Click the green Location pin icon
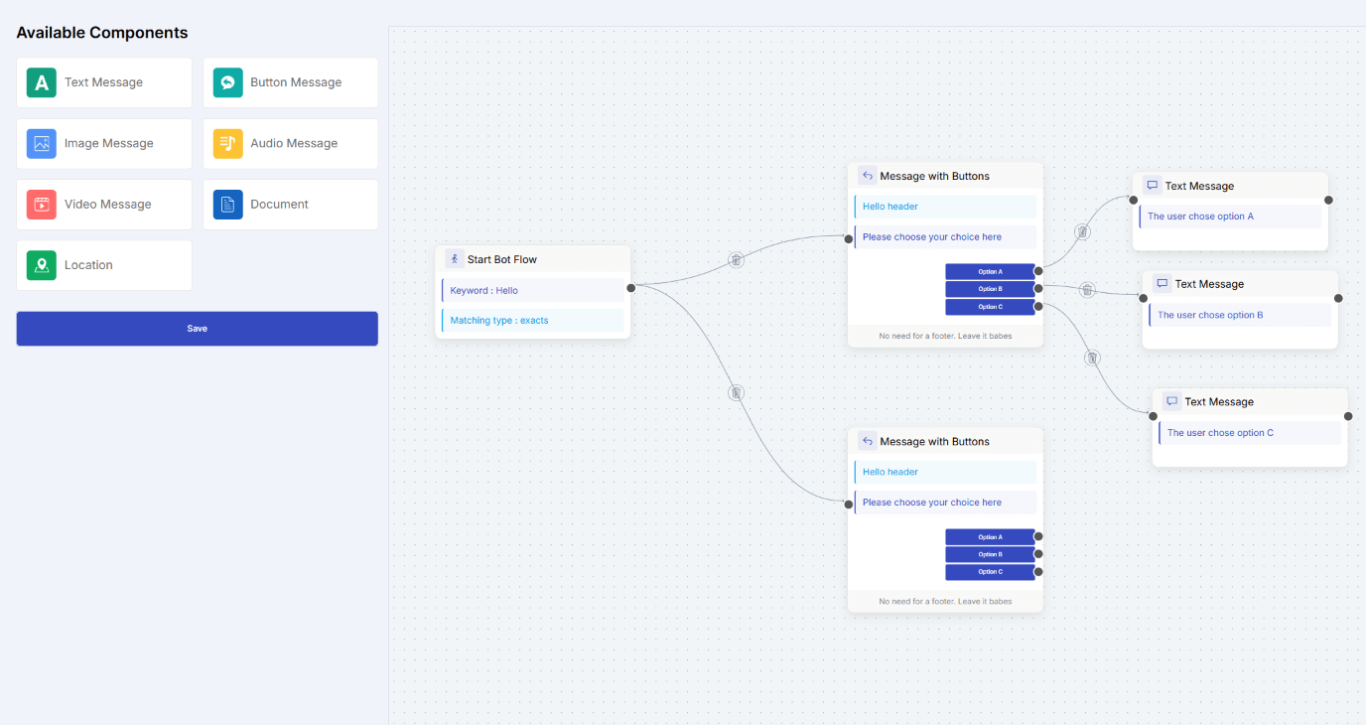This screenshot has height=725, width=1366. pos(42,265)
